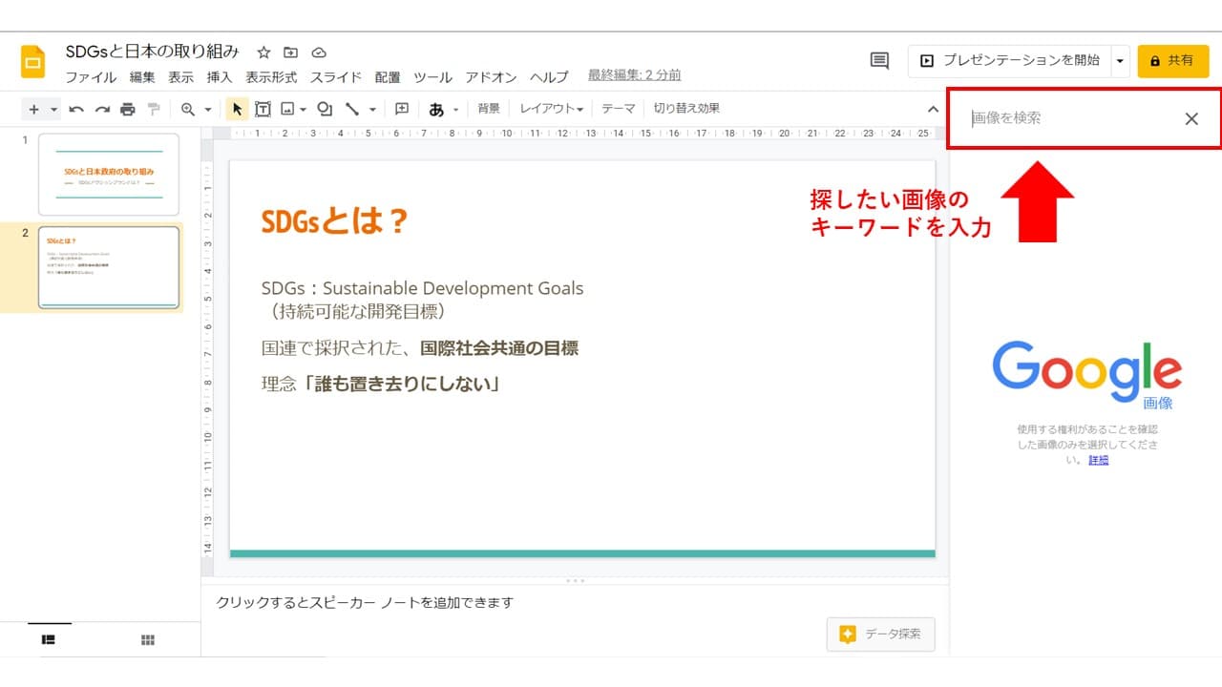Open the レイアウト dropdown
Viewport: 1222px width, 687px height.
point(551,110)
